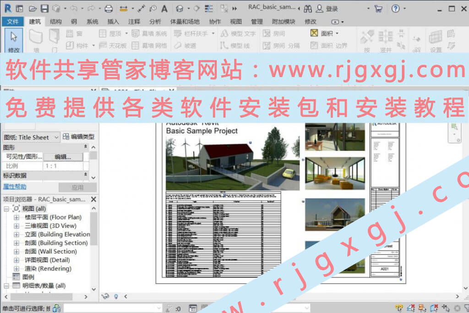Open the 面积 (Area) dropdown arrow
This screenshot has width=469, height=313.
[338, 33]
